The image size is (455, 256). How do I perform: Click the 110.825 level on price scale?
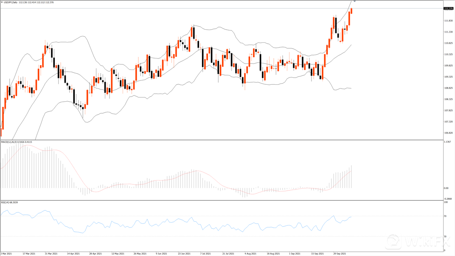pyautogui.click(x=448, y=43)
